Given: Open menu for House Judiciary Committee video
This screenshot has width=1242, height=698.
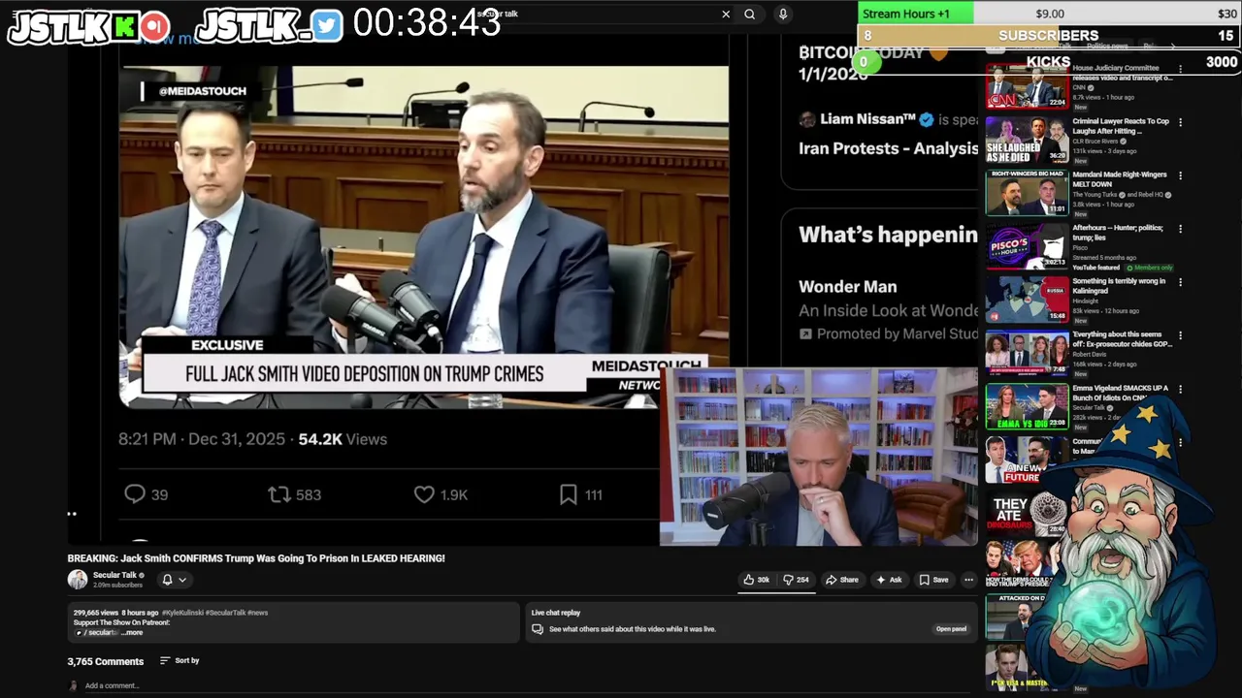Looking at the screenshot, I should pos(1180,69).
